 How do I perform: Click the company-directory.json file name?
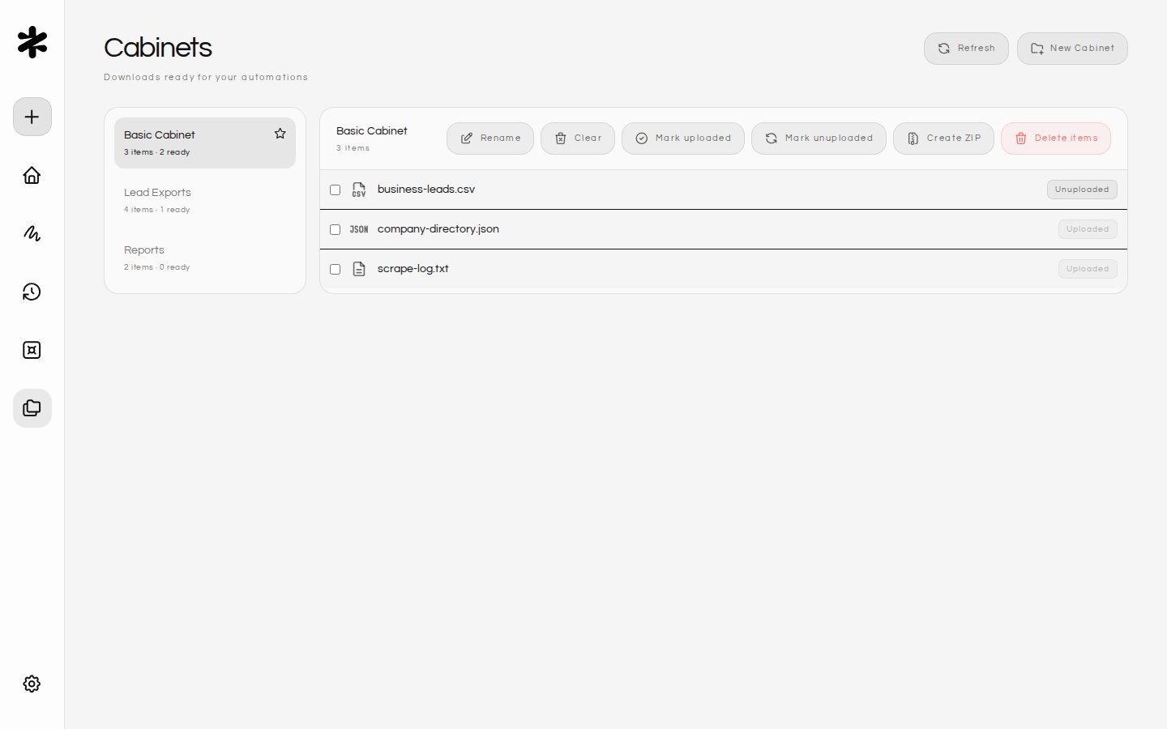pos(438,229)
